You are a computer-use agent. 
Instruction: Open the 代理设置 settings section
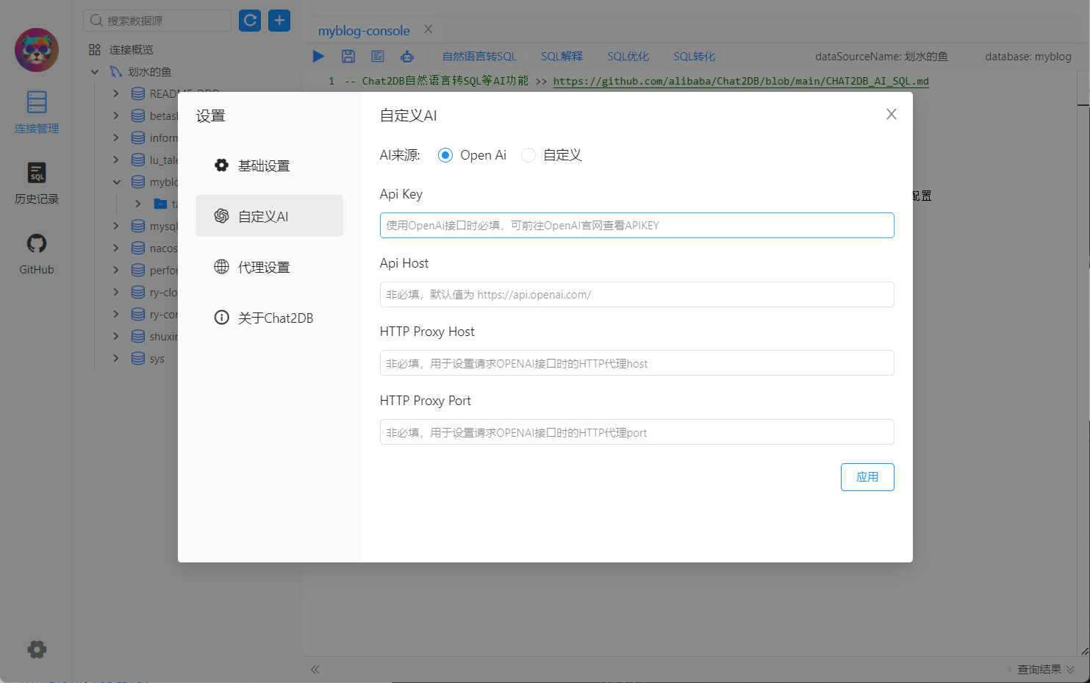(x=270, y=267)
